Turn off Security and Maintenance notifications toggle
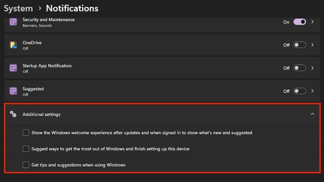The height and width of the screenshot is (182, 324). [x=299, y=22]
